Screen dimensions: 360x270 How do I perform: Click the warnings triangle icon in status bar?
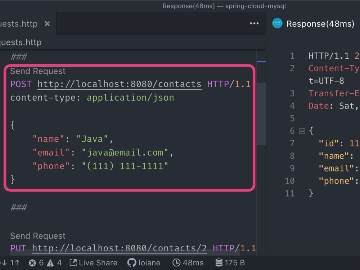50,263
